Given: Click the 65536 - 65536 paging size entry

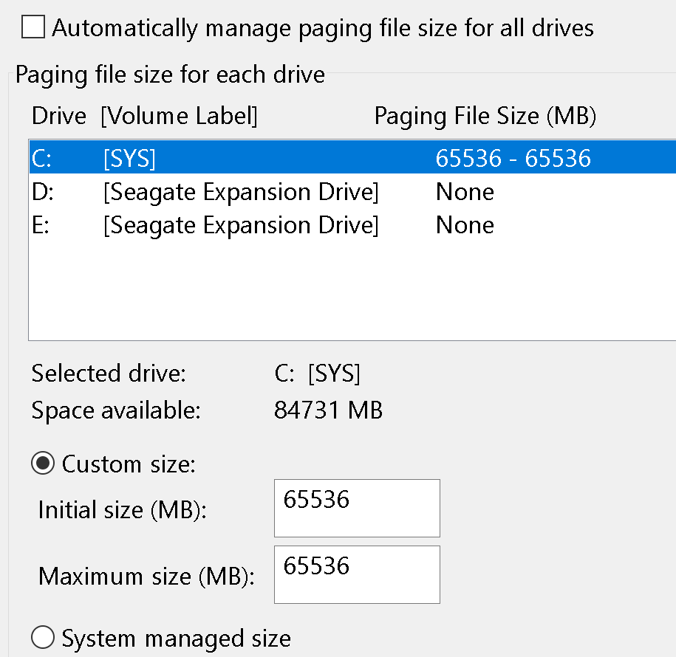Looking at the screenshot, I should click(513, 158).
